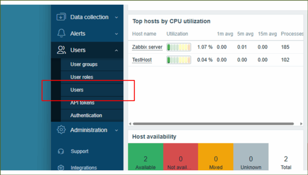Expand the Administration menu chevron
Viewport: 308px width, 175px height.
coord(116,130)
